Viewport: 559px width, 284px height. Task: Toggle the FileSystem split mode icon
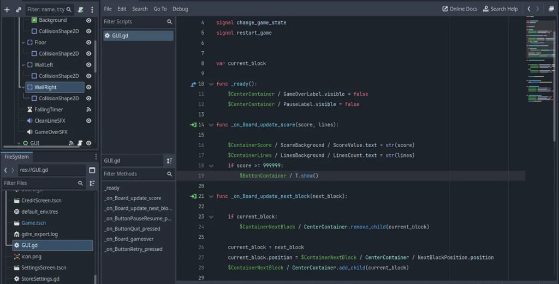click(92, 170)
